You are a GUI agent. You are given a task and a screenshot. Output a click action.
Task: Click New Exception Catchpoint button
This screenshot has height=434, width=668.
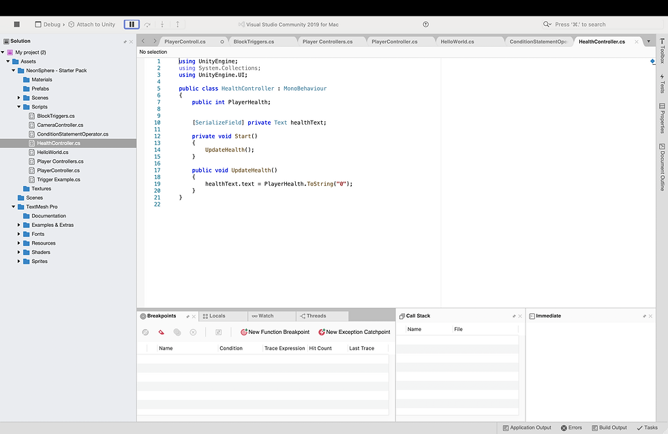pyautogui.click(x=354, y=332)
